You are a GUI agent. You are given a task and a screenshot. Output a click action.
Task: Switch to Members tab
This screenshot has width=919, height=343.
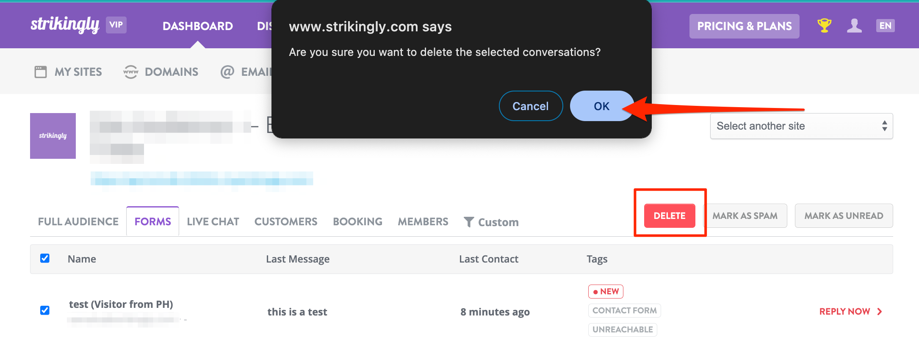coord(423,221)
